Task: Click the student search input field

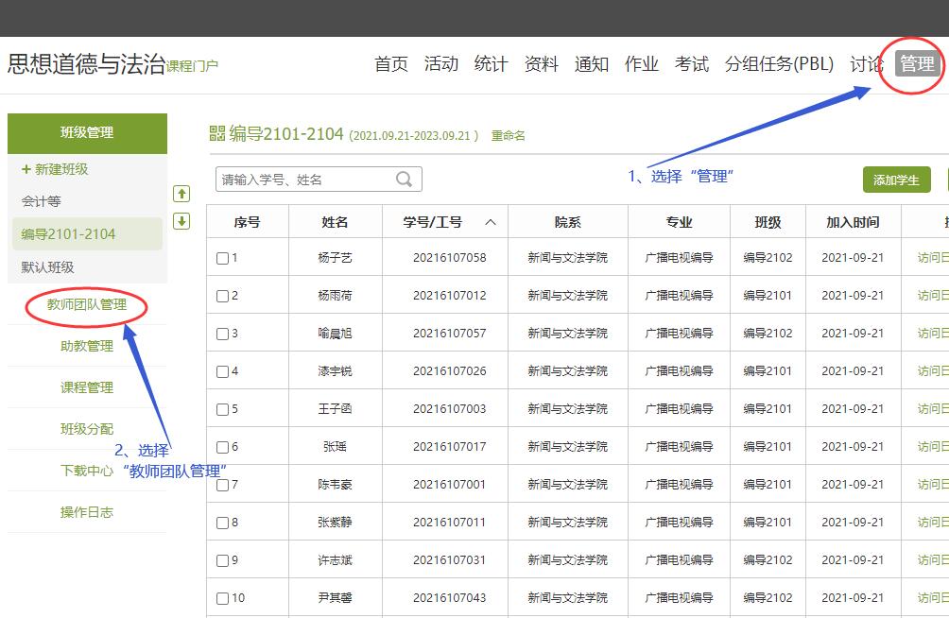Action: point(304,180)
